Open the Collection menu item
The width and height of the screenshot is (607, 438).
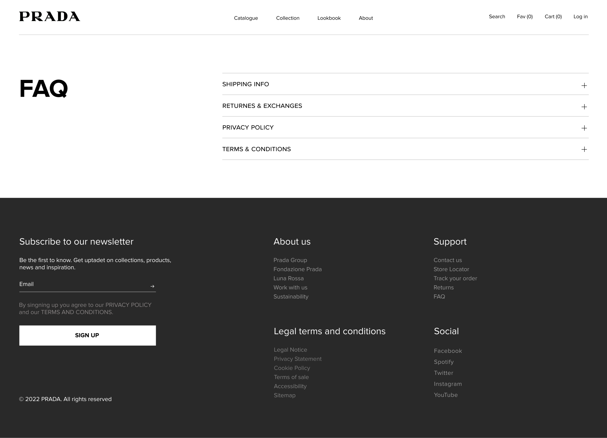tap(288, 18)
